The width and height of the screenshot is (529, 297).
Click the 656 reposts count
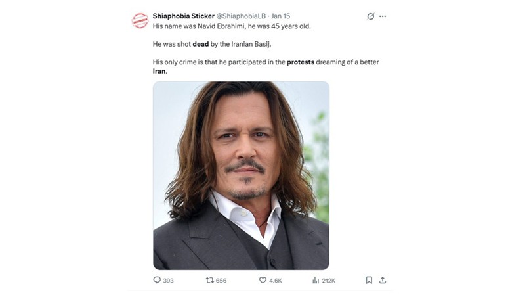pyautogui.click(x=221, y=281)
